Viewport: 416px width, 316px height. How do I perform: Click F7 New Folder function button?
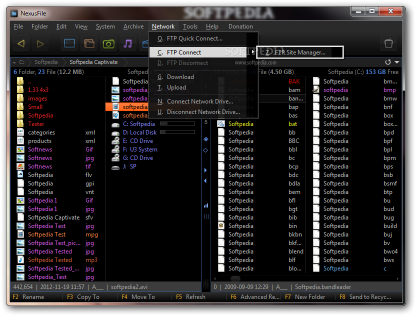pos(305,297)
